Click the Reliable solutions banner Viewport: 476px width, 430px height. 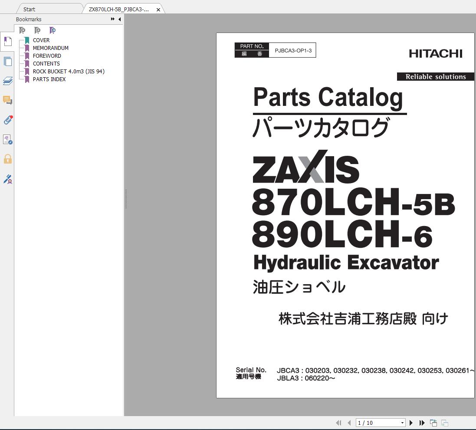coord(436,76)
